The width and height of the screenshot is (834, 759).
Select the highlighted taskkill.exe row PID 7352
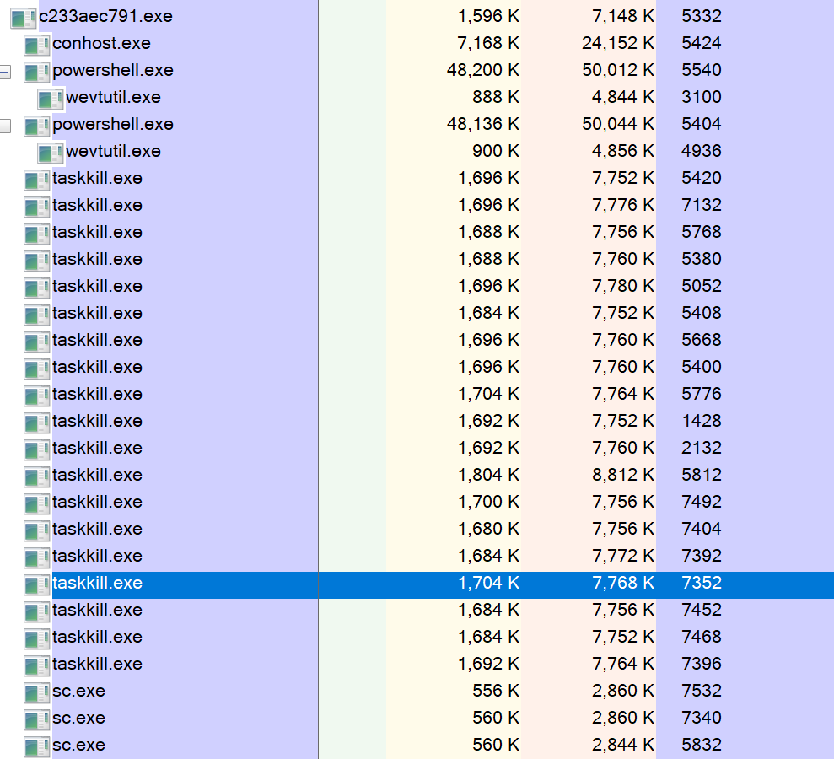[x=97, y=583]
